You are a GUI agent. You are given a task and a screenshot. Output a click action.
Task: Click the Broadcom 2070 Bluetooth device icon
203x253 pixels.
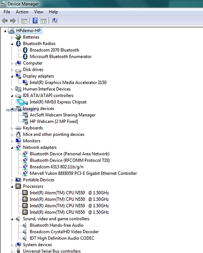pyautogui.click(x=25, y=50)
